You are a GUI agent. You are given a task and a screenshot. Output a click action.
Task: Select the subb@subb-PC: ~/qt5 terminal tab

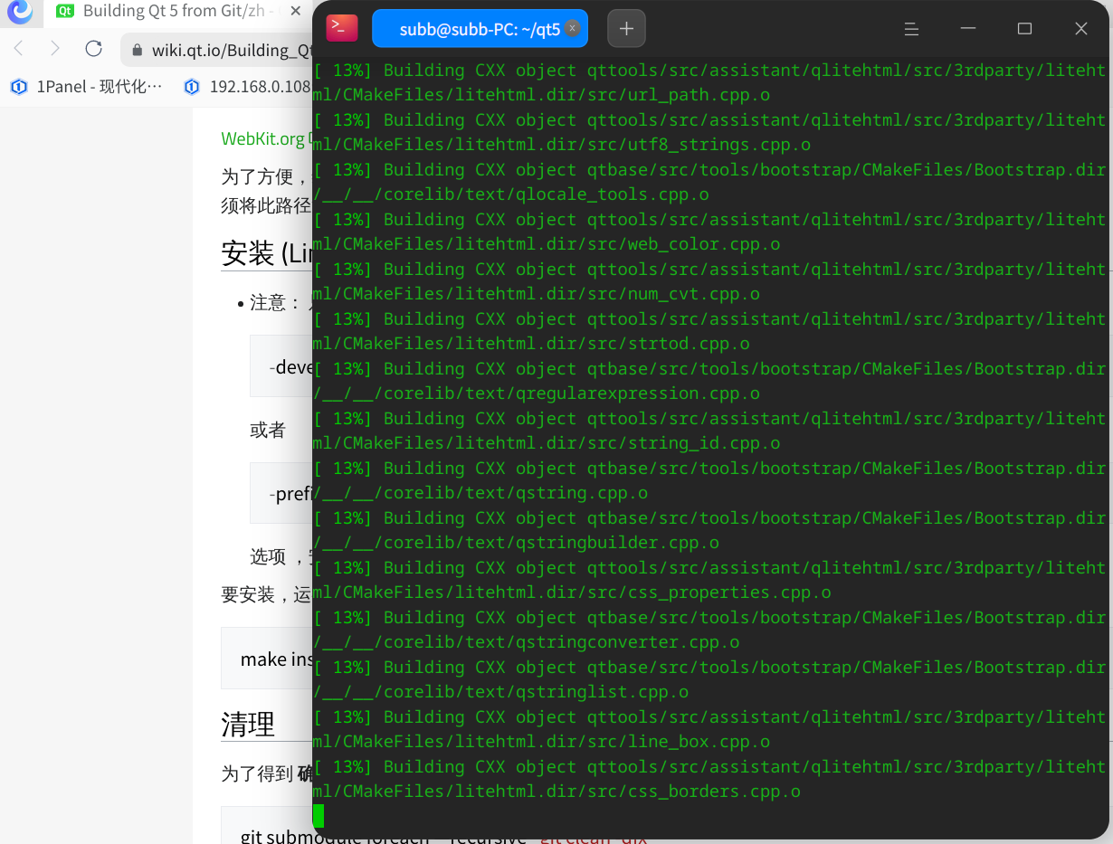pyautogui.click(x=480, y=29)
